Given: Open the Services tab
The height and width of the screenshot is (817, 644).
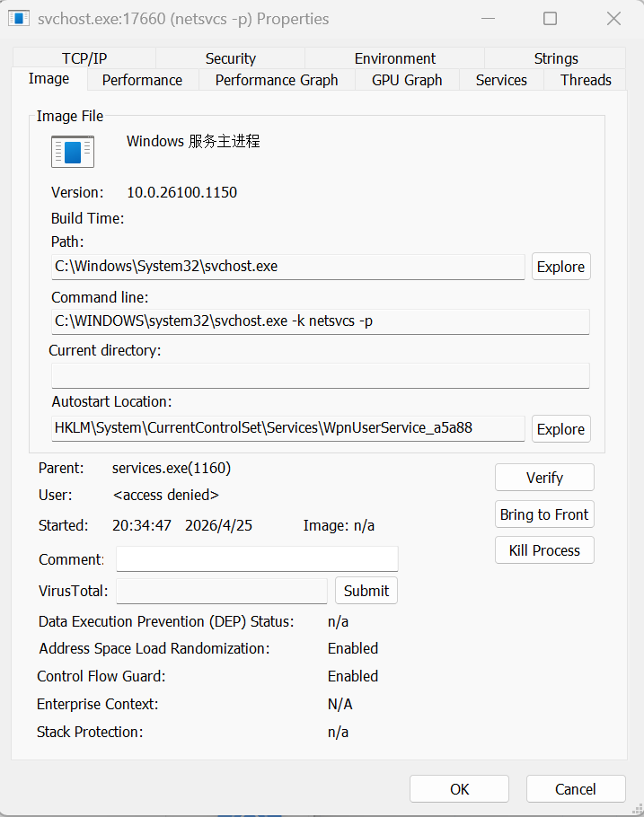Looking at the screenshot, I should (501, 80).
